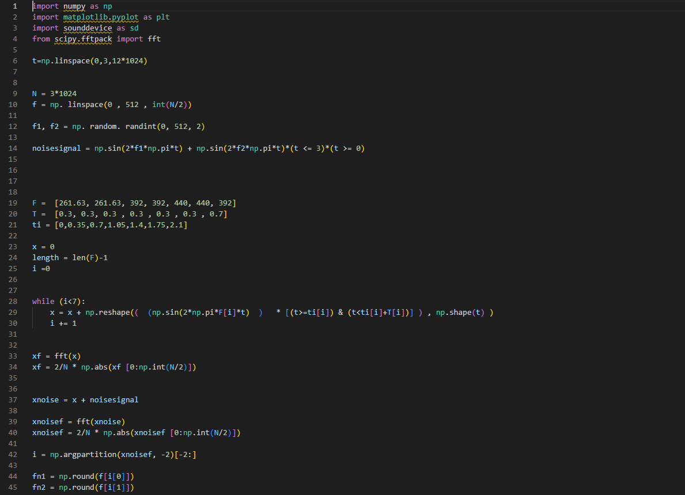Click 'scipy.fftpack' in the from-import line
This screenshot has width=685, height=495.
point(83,39)
